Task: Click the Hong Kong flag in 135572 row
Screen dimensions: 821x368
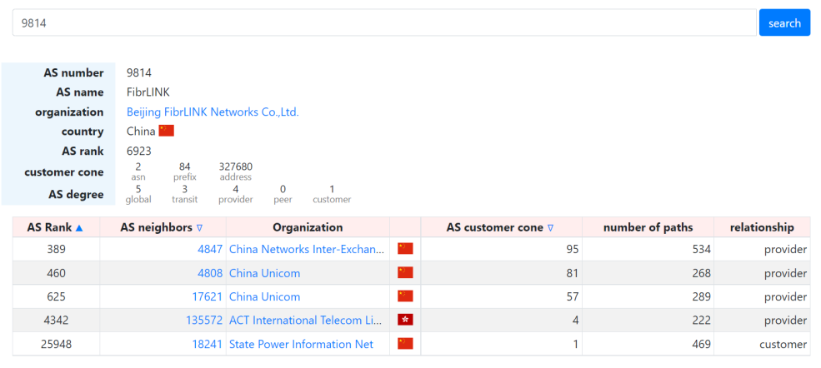Action: 405,320
